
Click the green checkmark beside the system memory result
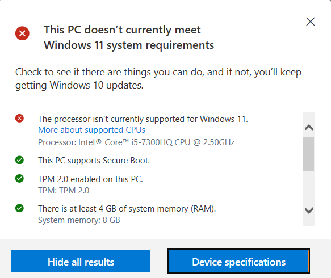[19, 208]
